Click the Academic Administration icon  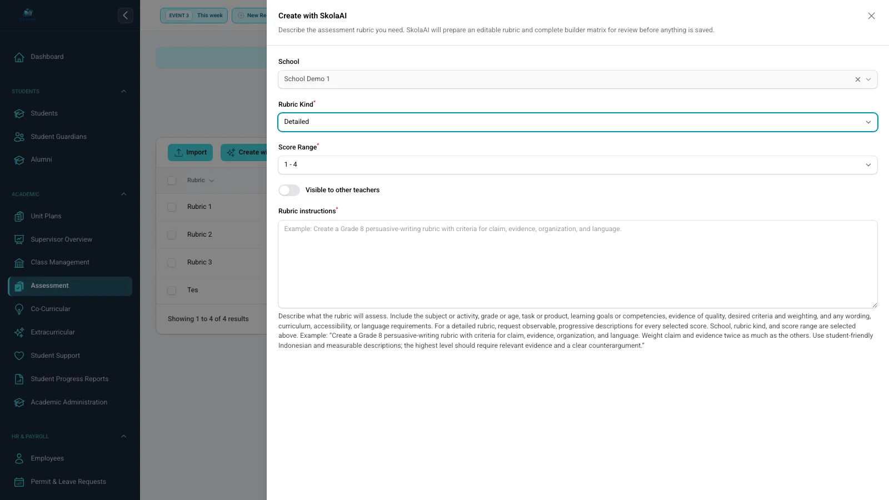[x=19, y=402]
